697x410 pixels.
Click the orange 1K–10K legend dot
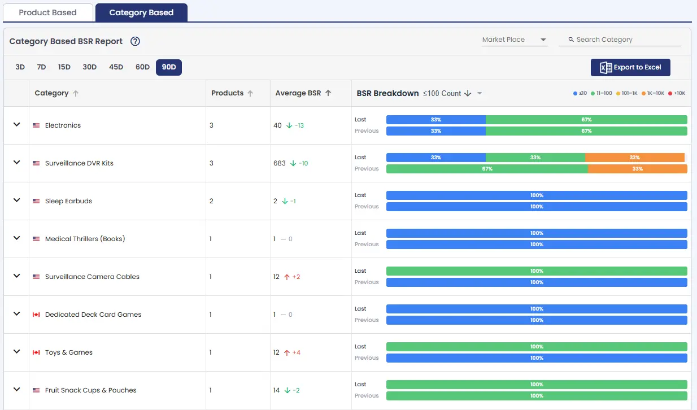pos(643,93)
